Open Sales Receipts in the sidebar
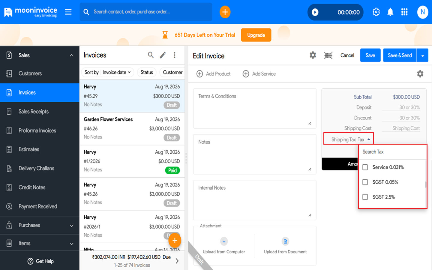 click(40, 112)
